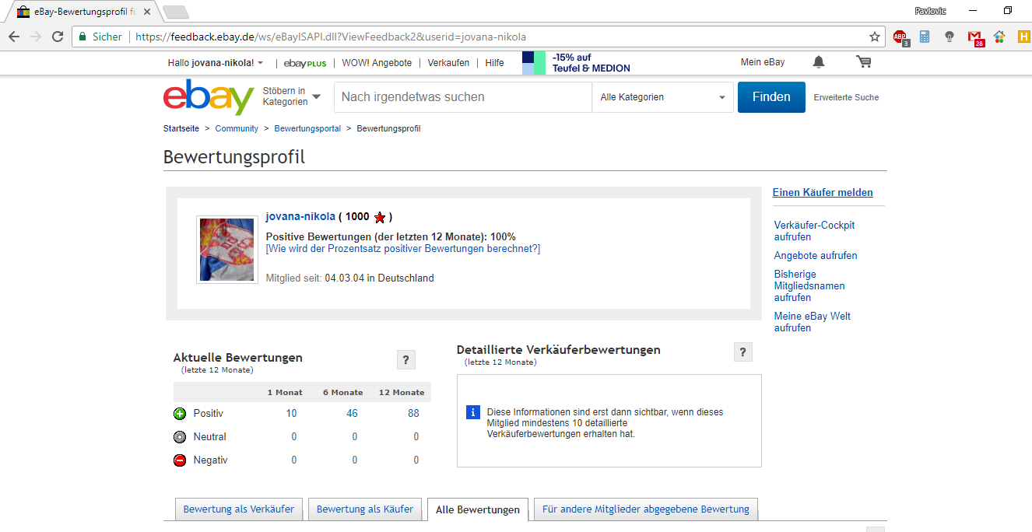The image size is (1032, 532).
Task: Open eBay notifications bell
Action: (x=819, y=62)
